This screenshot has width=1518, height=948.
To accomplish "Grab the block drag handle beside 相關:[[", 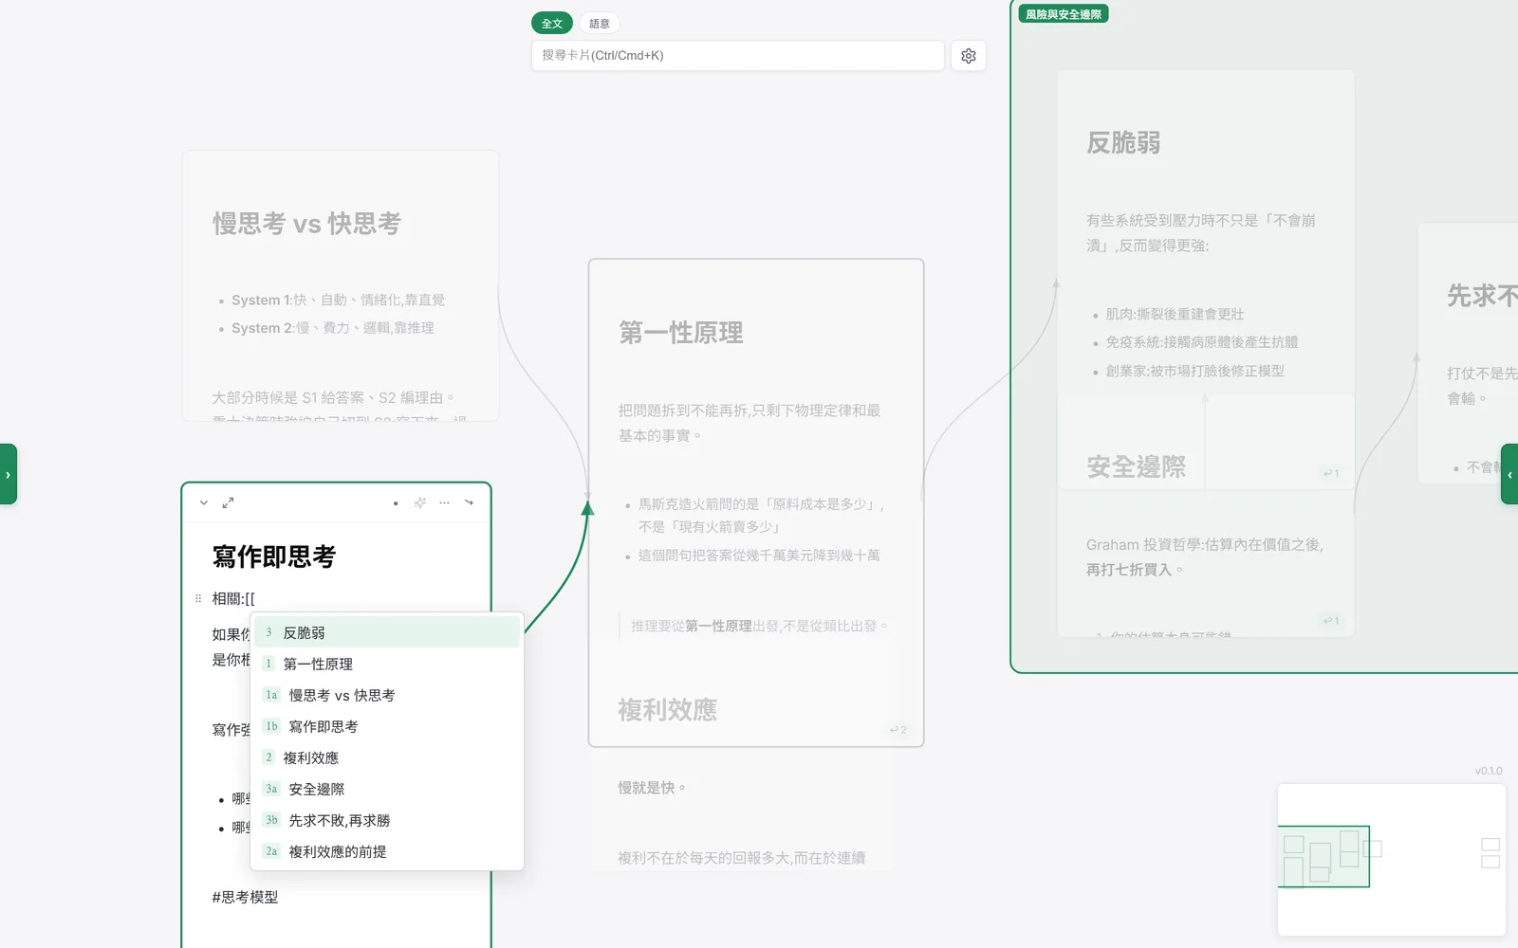I will point(197,598).
